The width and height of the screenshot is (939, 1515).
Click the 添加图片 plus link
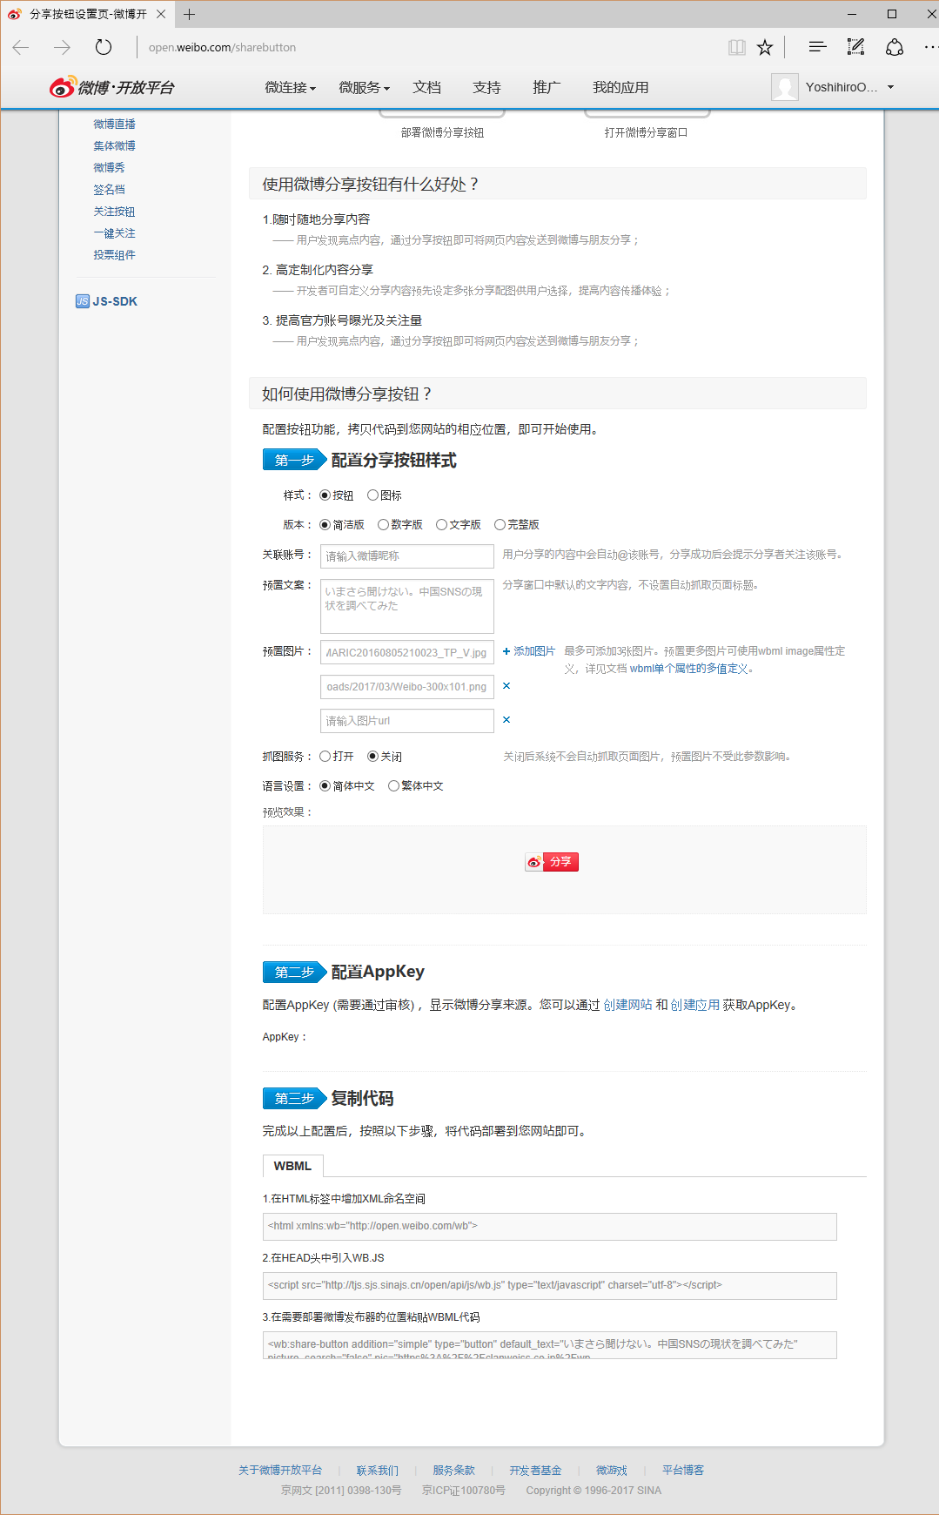point(529,651)
